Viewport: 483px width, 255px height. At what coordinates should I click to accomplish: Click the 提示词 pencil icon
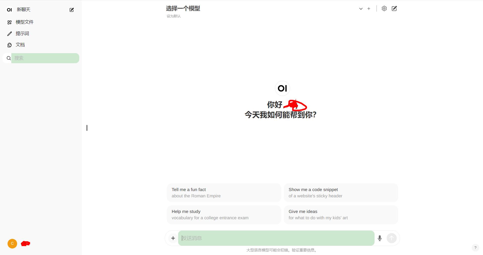[x=10, y=34]
